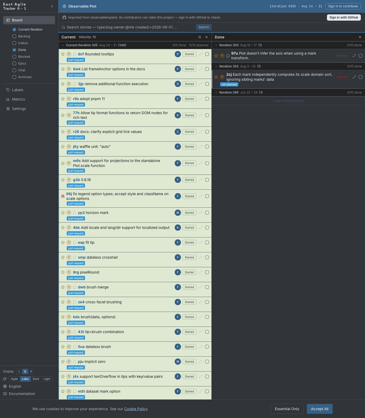The height and width of the screenshot is (418, 365).
Task: Collapse Iteration 302 in Done
Action: pyautogui.click(x=216, y=66)
